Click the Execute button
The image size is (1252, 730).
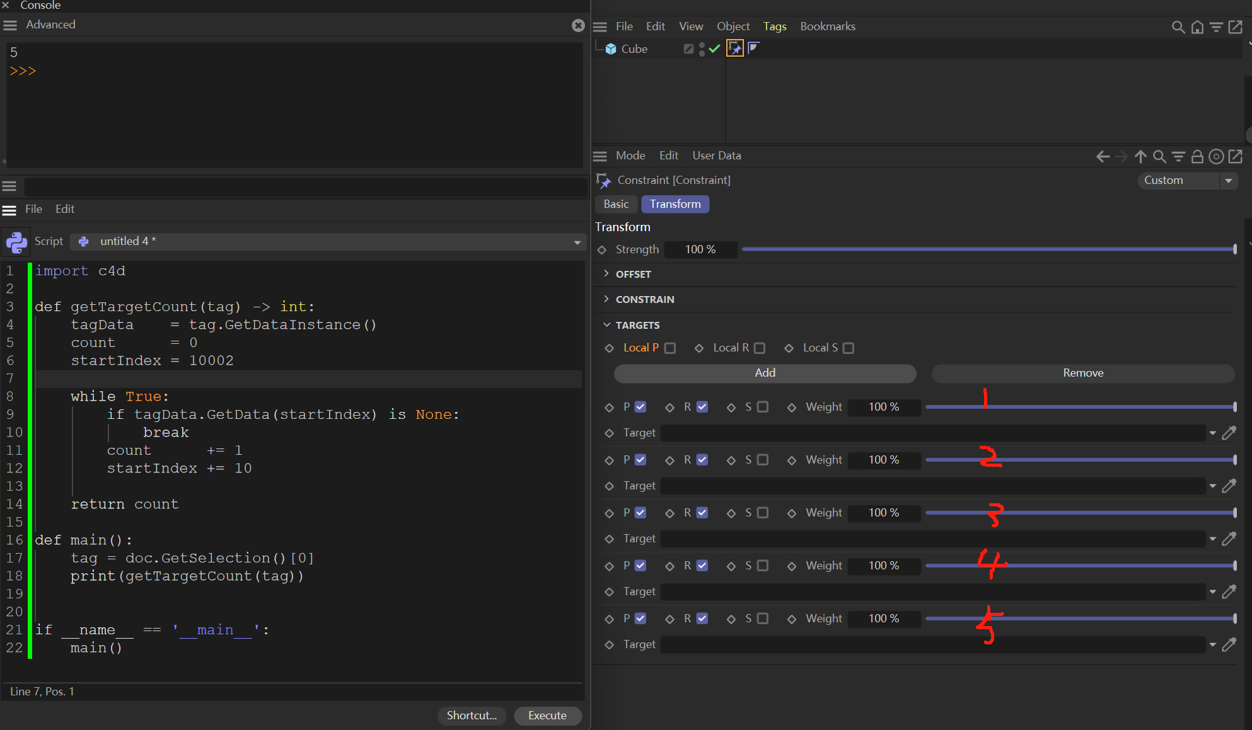click(547, 716)
